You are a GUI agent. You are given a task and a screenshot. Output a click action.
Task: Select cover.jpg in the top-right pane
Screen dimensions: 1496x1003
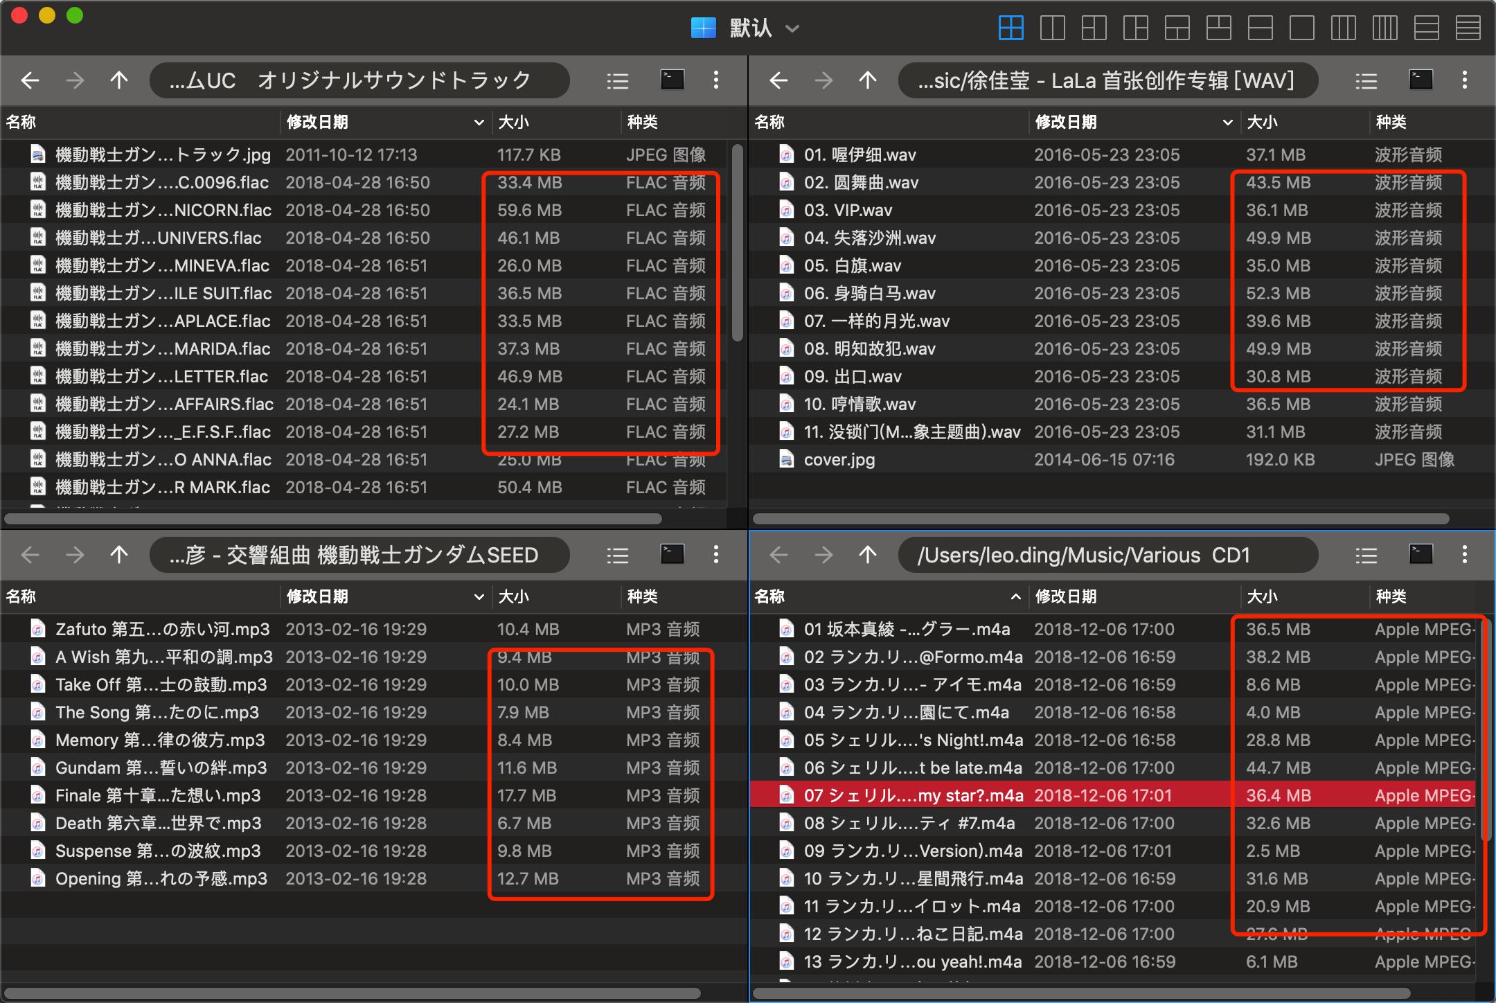(x=839, y=460)
